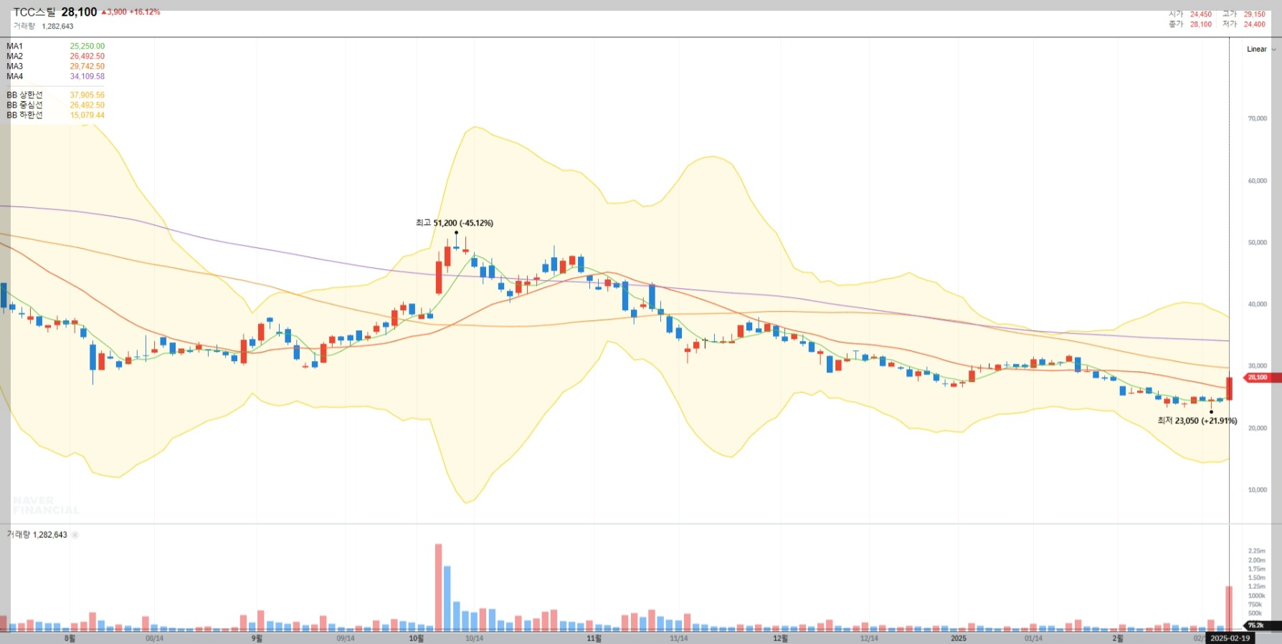Click the BB 상한선 legend row
Viewport: 1282px width, 644px height.
pos(55,95)
